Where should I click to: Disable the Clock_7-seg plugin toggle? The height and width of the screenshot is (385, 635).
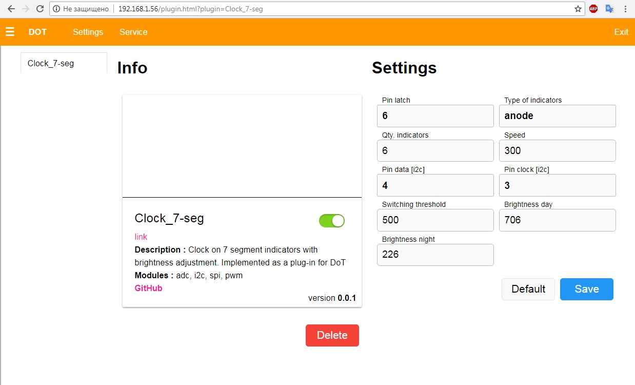coord(332,221)
